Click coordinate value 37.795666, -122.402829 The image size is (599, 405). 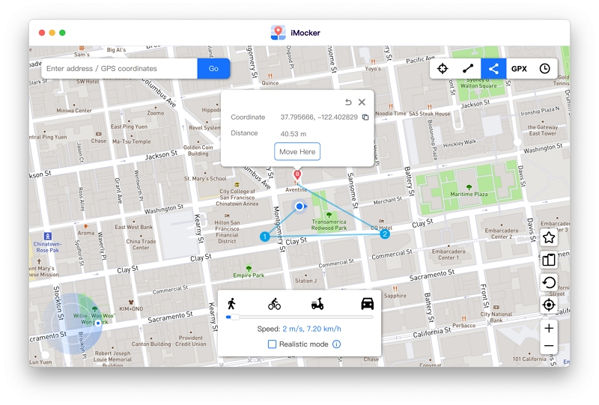point(319,118)
